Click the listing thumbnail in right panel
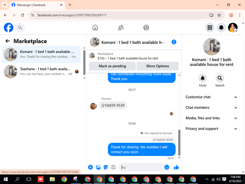This screenshot has height=184, width=245. pos(212,47)
